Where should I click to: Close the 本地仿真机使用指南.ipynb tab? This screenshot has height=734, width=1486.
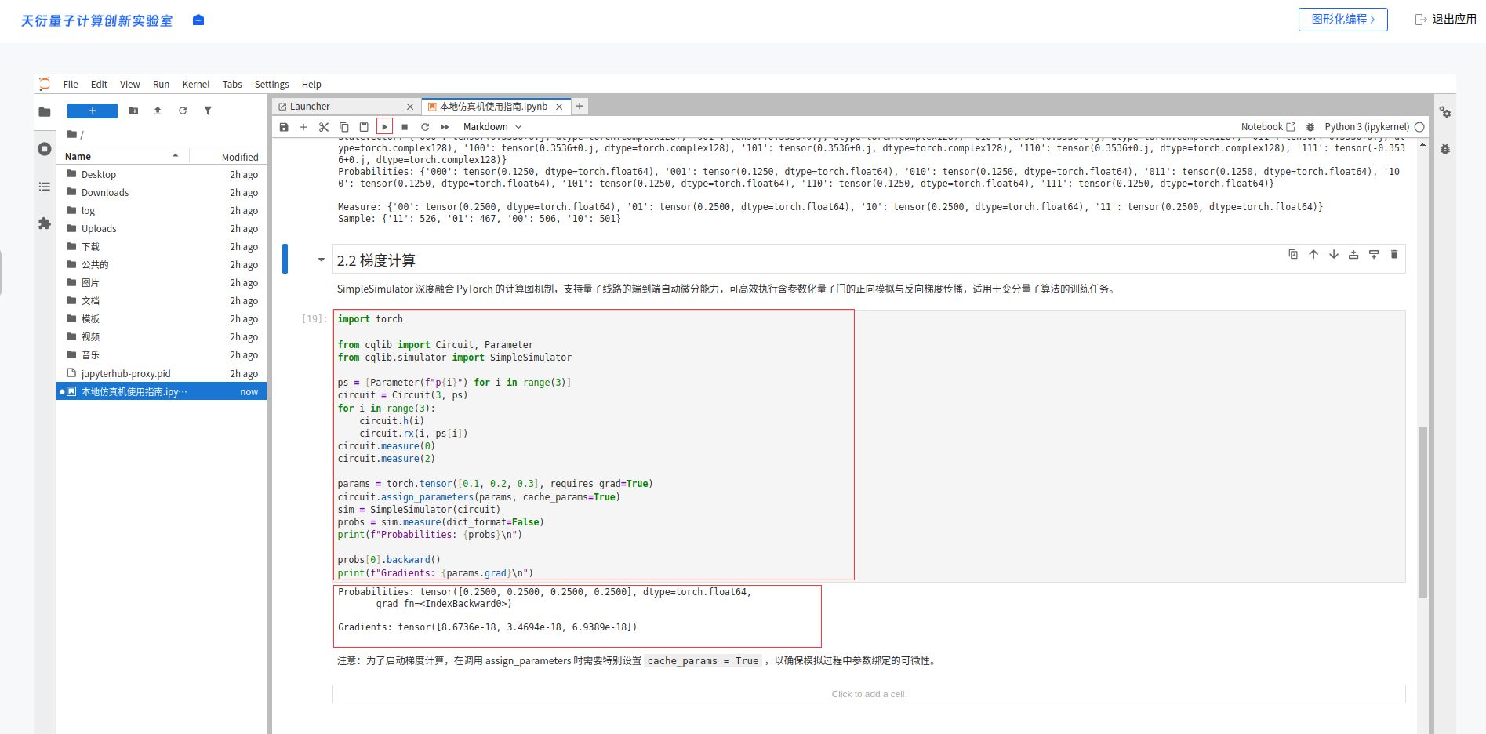tap(559, 107)
